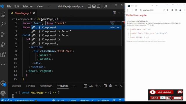The height and width of the screenshot is (104, 186).
Task: Choose suggestion '{ Component } from ''
Action: [x=76, y=31]
